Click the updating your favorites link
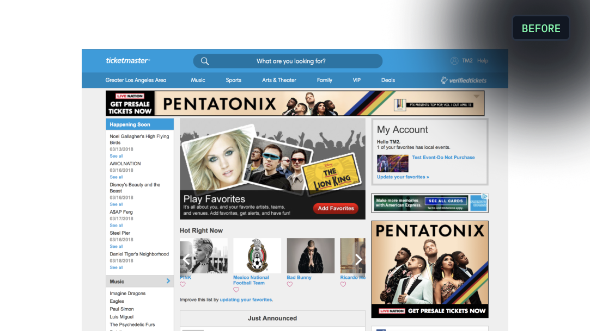This screenshot has width=590, height=331. coord(246,300)
